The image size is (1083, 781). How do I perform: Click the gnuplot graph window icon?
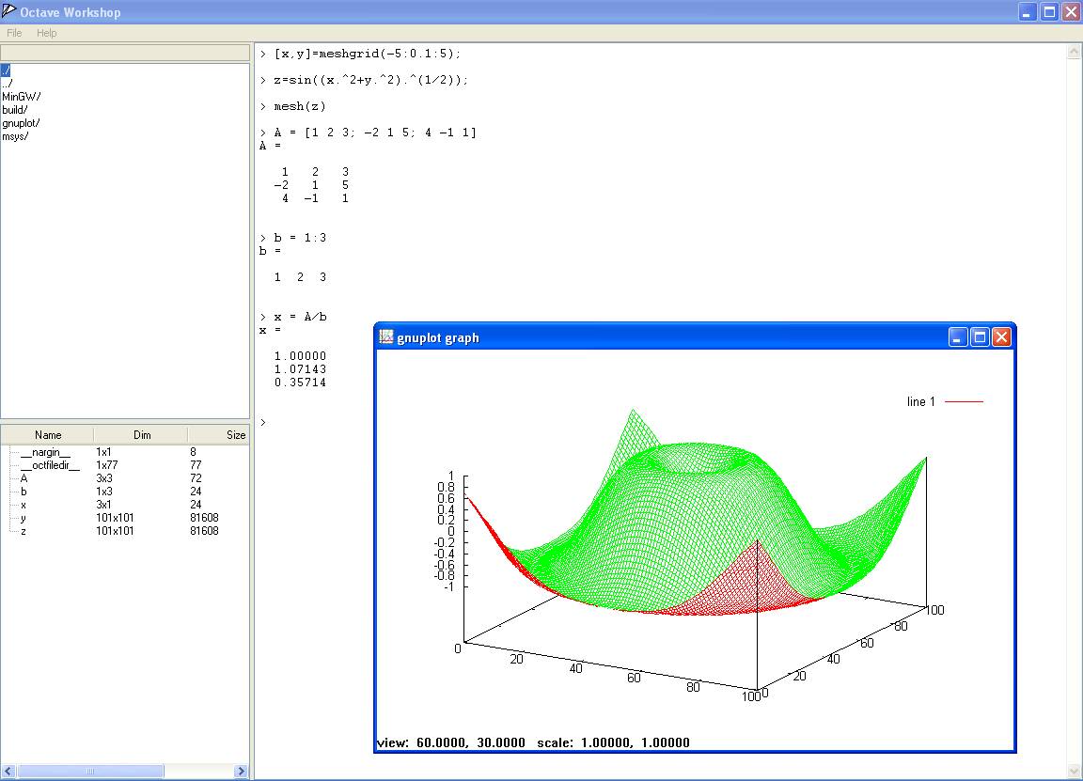point(385,337)
